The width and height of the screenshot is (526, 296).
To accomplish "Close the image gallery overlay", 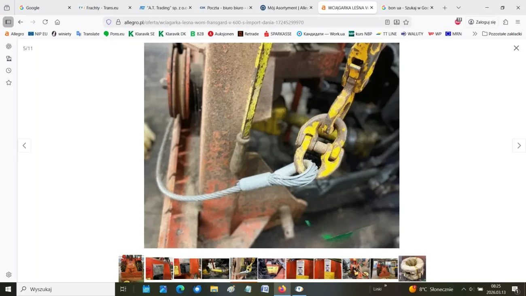I will 516,48.
